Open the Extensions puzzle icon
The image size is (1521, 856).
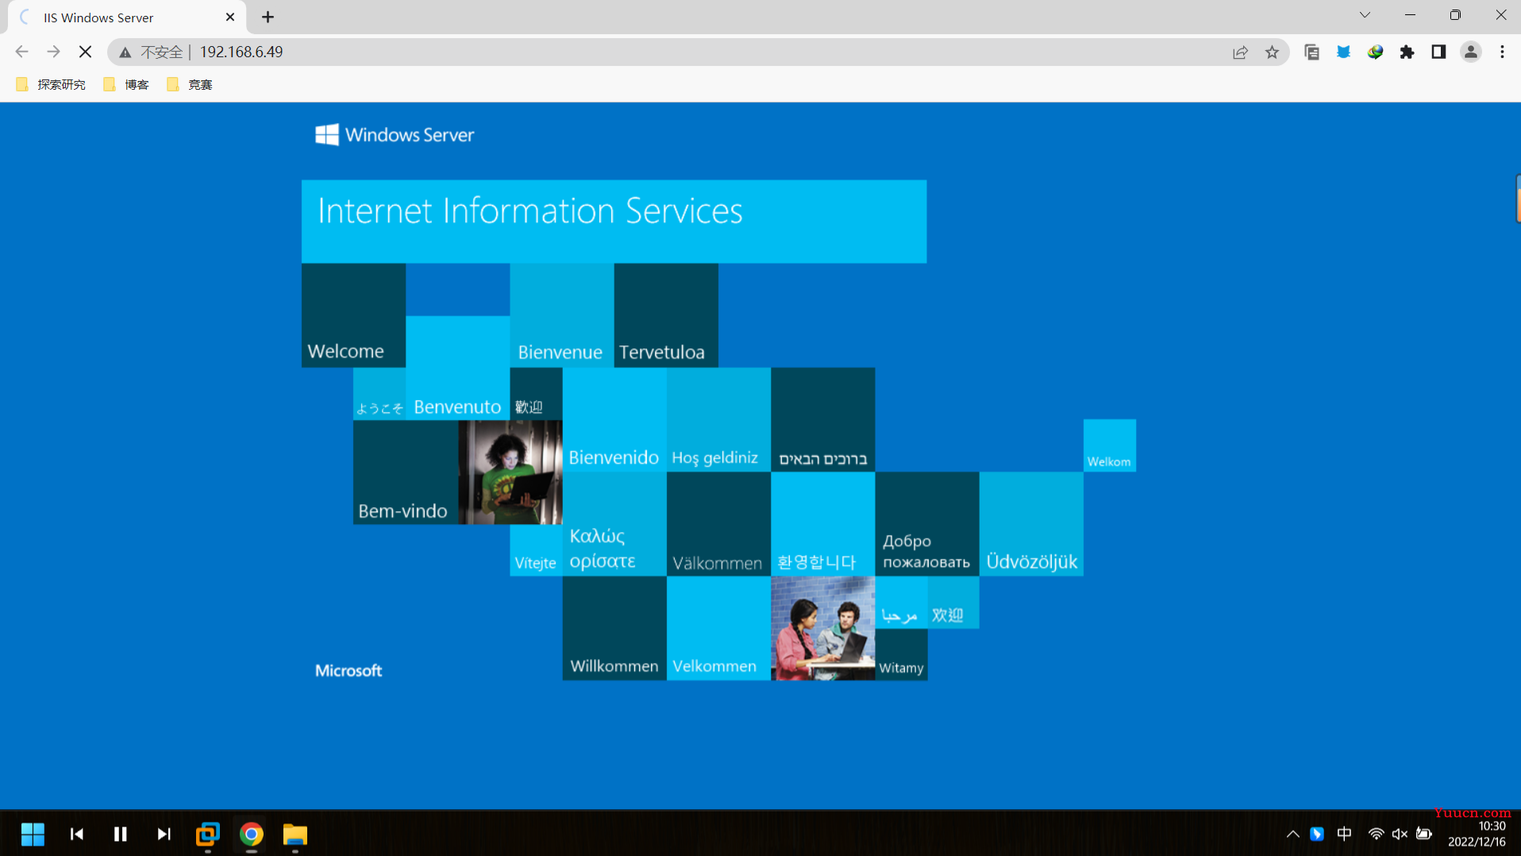[x=1407, y=52]
